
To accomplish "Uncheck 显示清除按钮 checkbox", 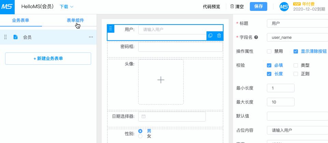I will point(296,51).
